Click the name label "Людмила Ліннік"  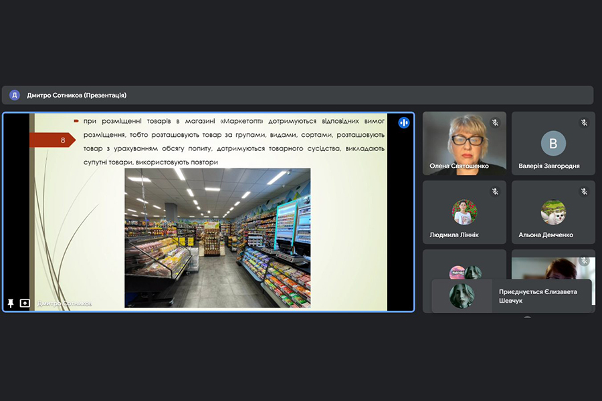(x=454, y=235)
